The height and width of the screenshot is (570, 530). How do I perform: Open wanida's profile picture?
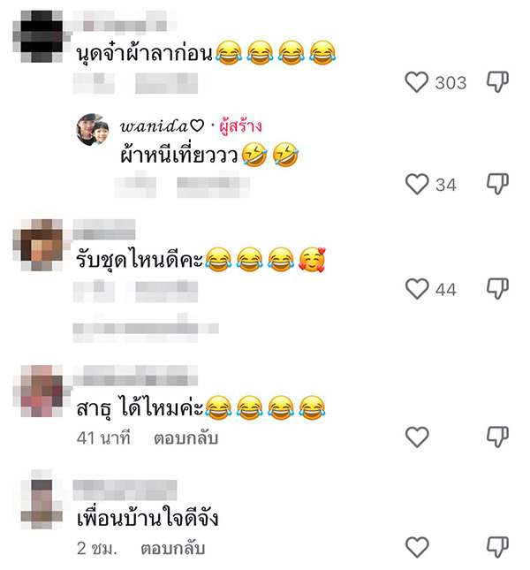point(93,130)
